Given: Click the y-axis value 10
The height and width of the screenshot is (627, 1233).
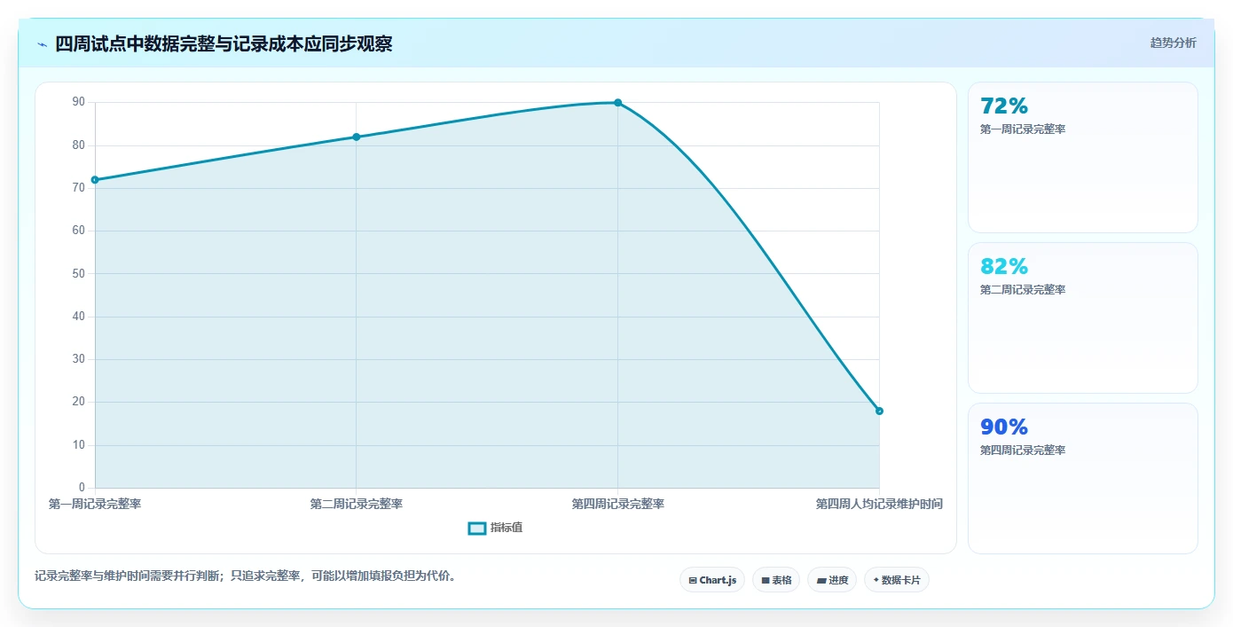Looking at the screenshot, I should click(x=79, y=445).
